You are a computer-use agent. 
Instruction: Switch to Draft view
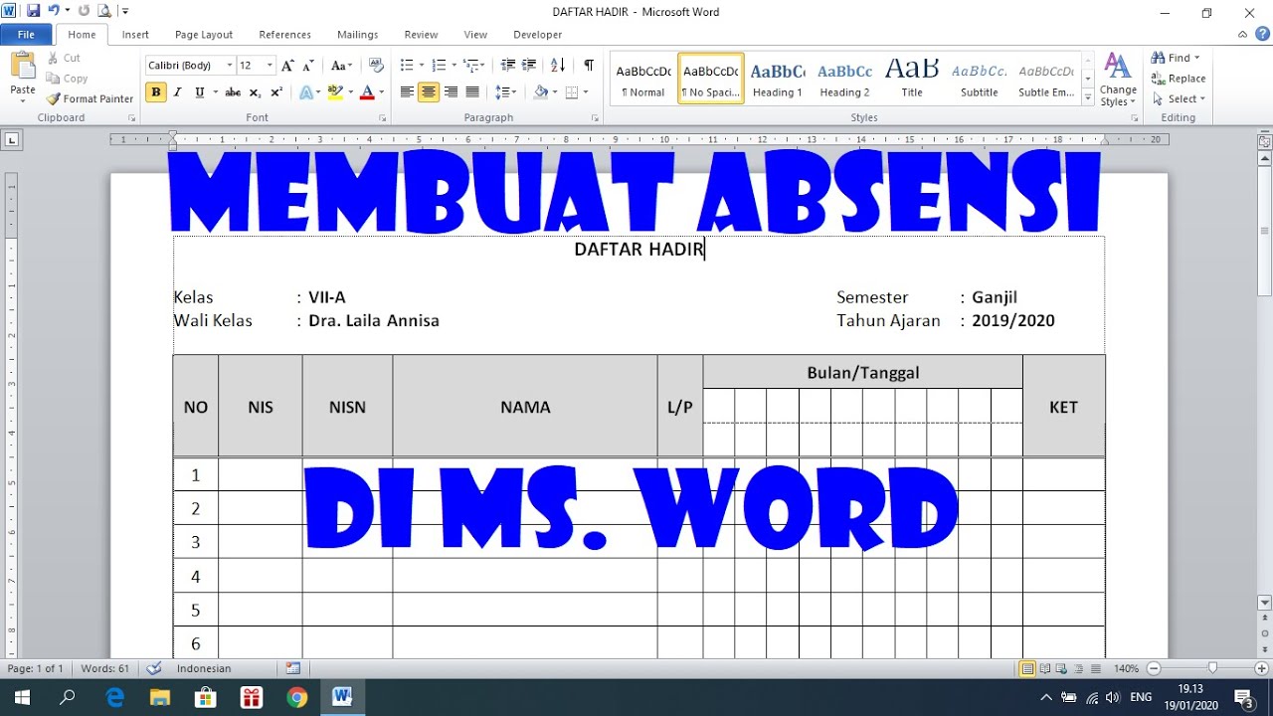tap(1096, 668)
